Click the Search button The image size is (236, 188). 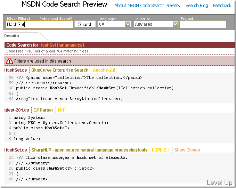pyautogui.click(x=85, y=24)
